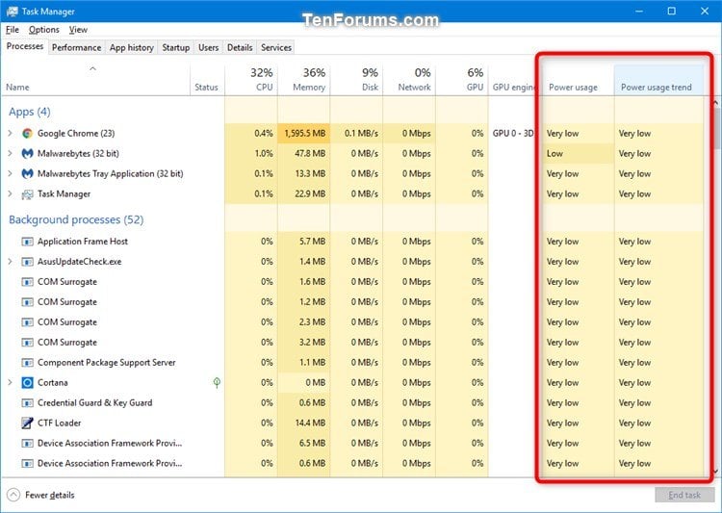Click the Cortana process icon
This screenshot has width=722, height=513.
tap(28, 383)
